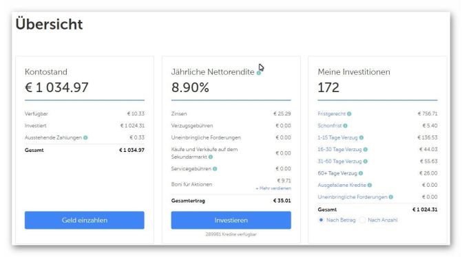Screen dimensions: 462x257
Task: Click the Fristgerecht amount € 756.71
Action: click(x=428, y=113)
